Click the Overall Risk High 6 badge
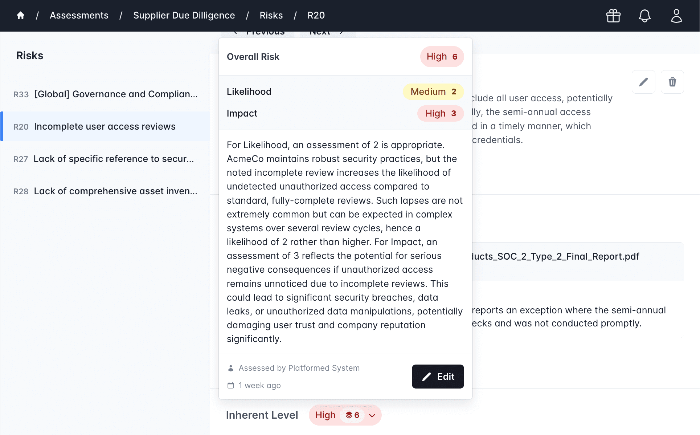 coord(442,57)
